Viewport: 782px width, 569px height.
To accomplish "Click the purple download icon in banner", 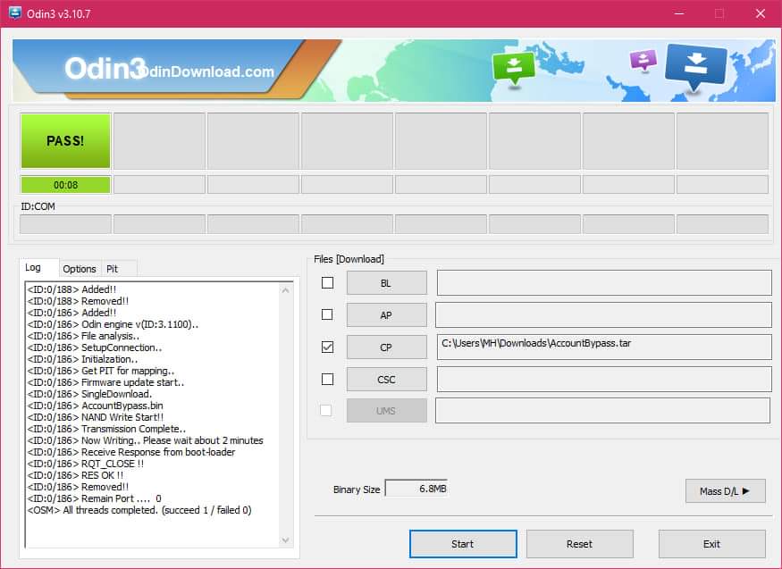I will click(643, 60).
